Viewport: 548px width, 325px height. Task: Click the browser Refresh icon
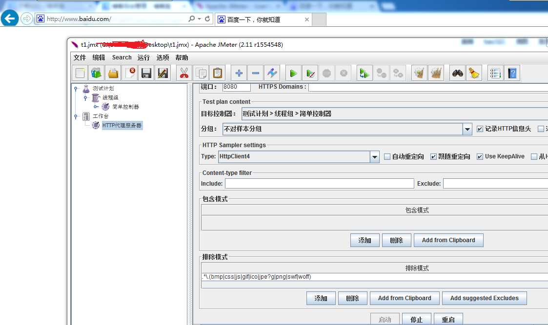tap(207, 19)
